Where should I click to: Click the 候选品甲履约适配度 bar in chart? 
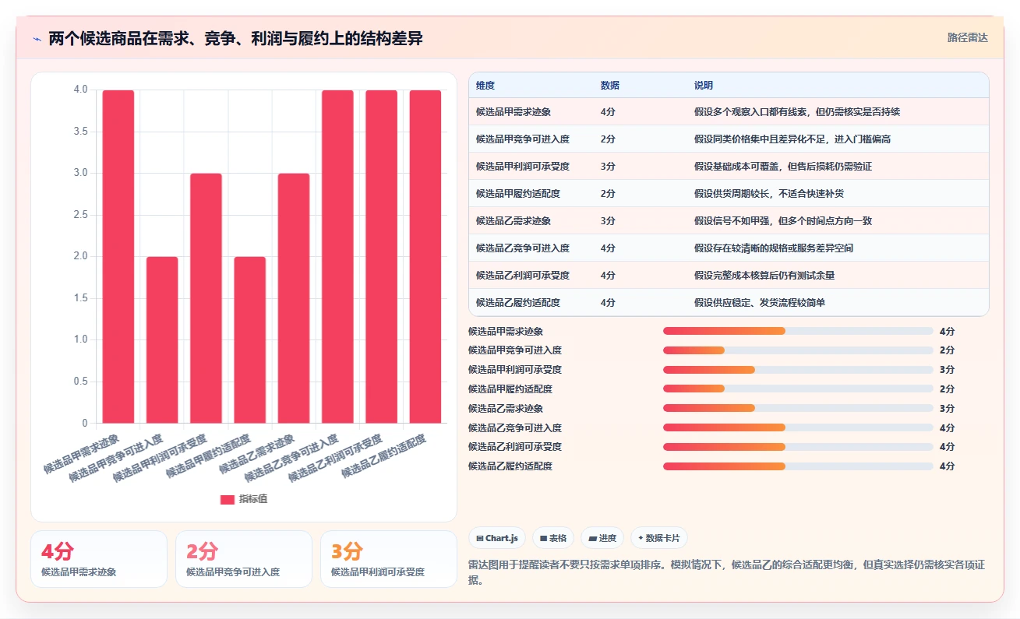point(250,340)
